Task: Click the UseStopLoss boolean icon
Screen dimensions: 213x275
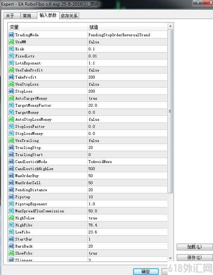Action: 11,84
